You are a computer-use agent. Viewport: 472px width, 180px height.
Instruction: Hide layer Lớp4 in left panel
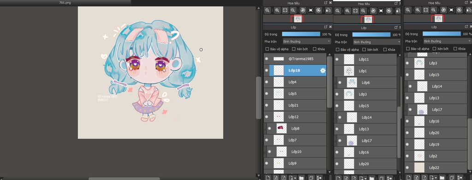tap(266, 82)
